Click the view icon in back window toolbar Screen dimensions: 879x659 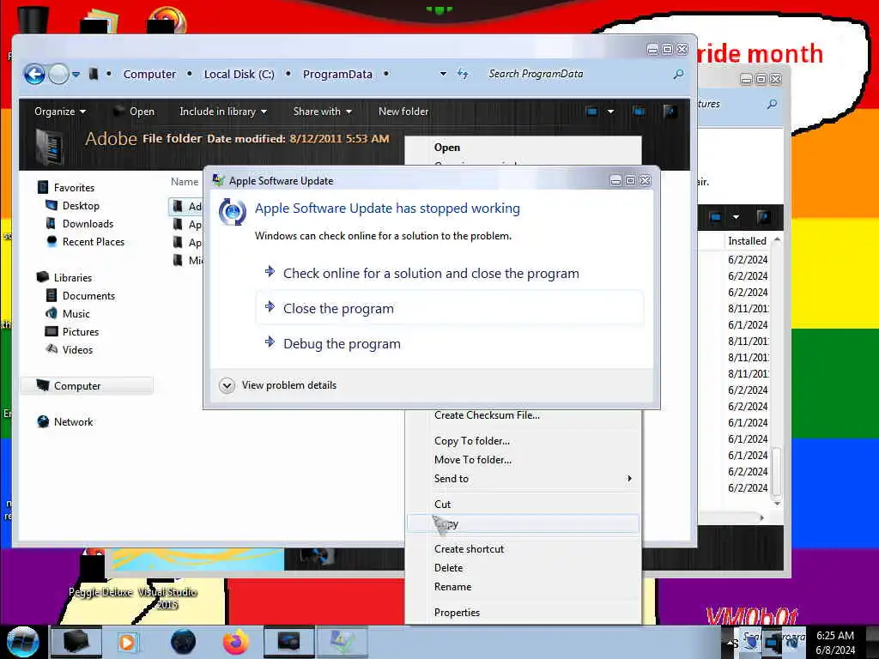click(715, 217)
